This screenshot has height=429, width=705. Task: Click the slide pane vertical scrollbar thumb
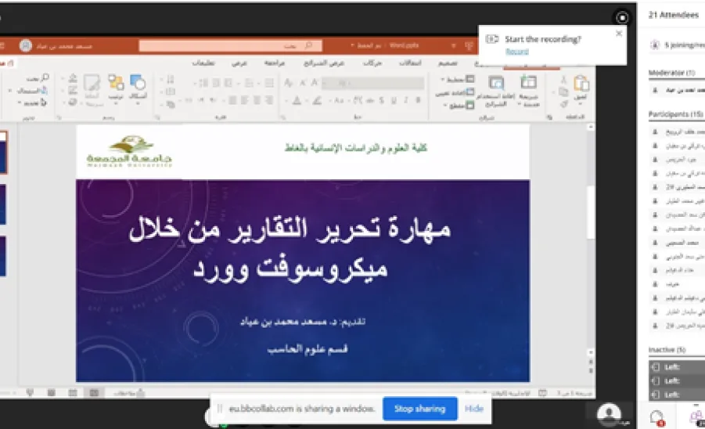591,211
